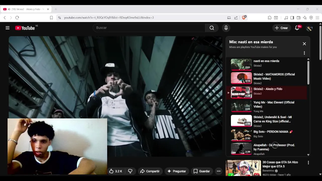Bookmark this page with the bookmark icon
The height and width of the screenshot is (181, 322).
pyautogui.click(x=51, y=18)
